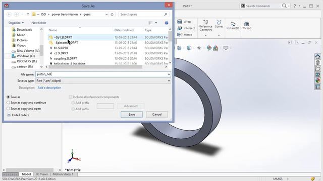Screen dimensions: 323x181
Task: Click the SolidWorks help question mark
Action: click(x=295, y=6)
